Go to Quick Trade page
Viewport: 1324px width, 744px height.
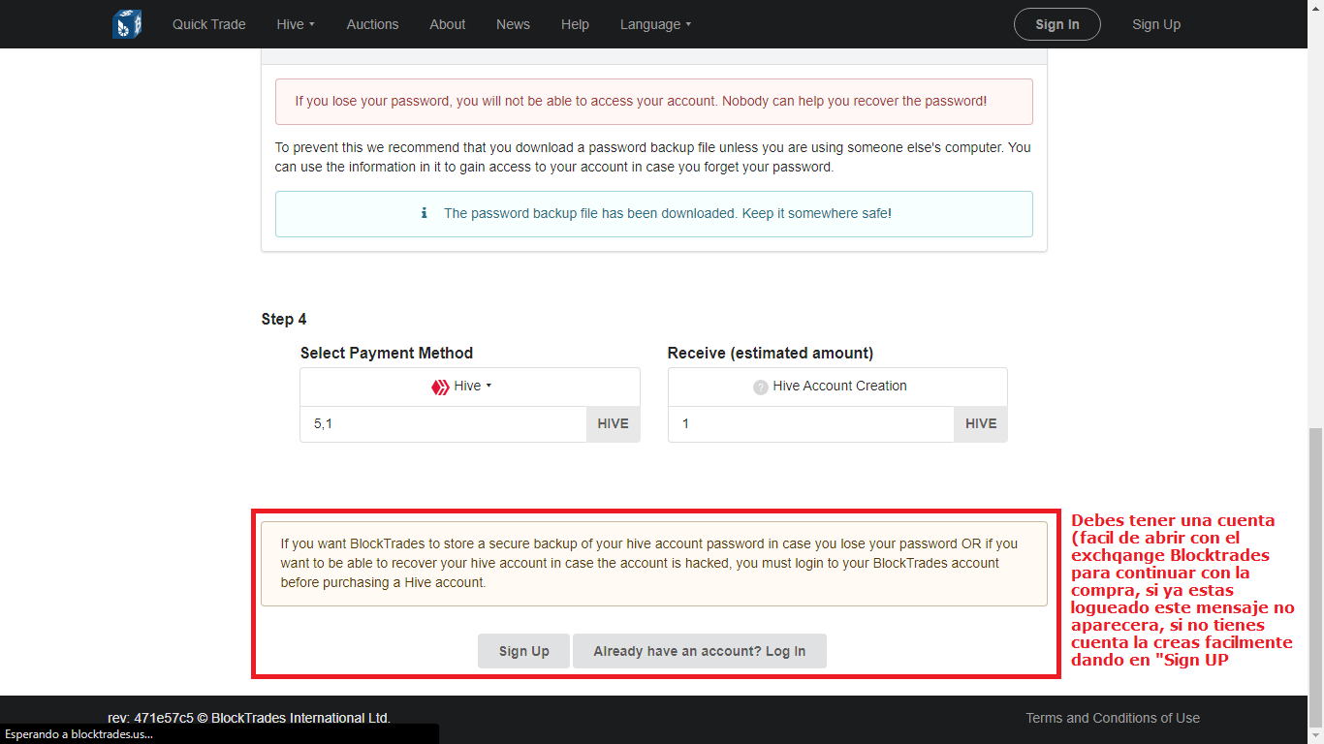click(209, 24)
